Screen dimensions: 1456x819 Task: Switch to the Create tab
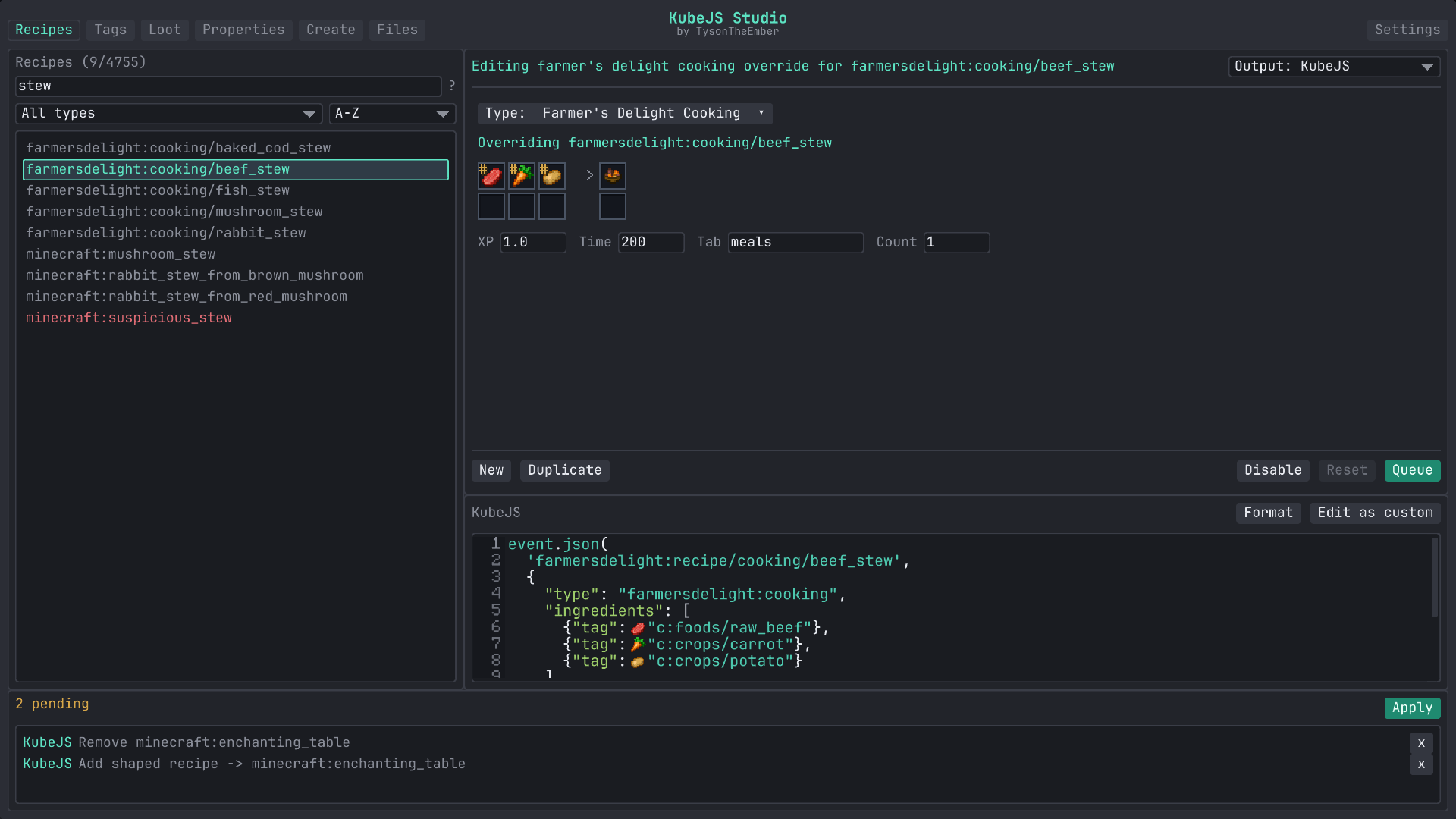click(x=331, y=30)
